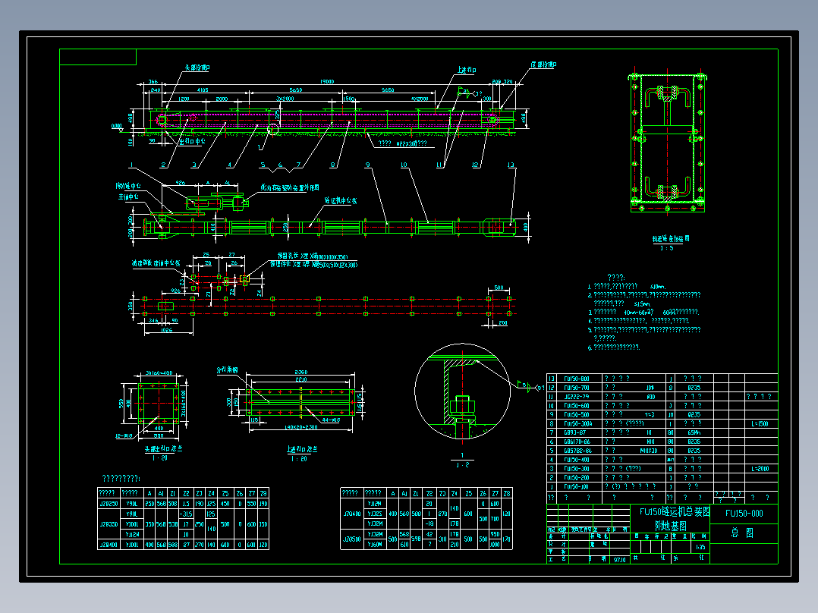Select the JZQ350 cell in reducer table

(x=108, y=524)
